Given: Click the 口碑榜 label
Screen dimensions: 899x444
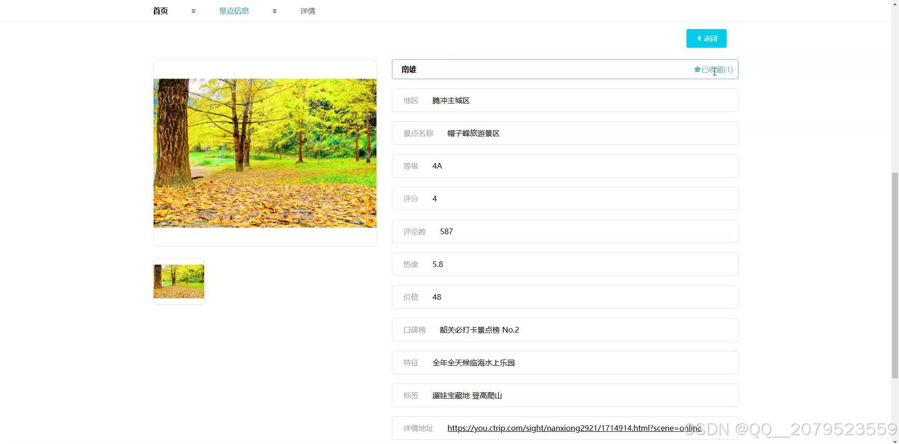Looking at the screenshot, I should coord(414,330).
